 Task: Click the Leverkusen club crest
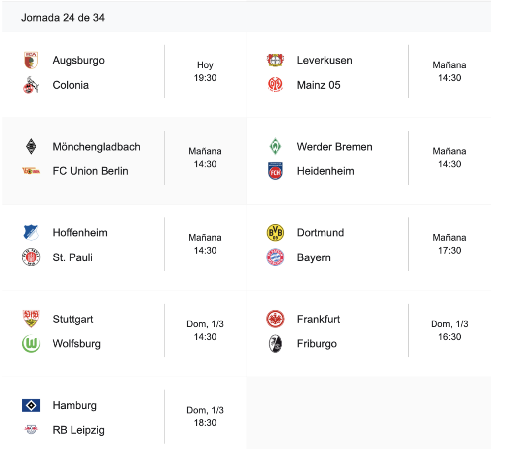point(275,60)
